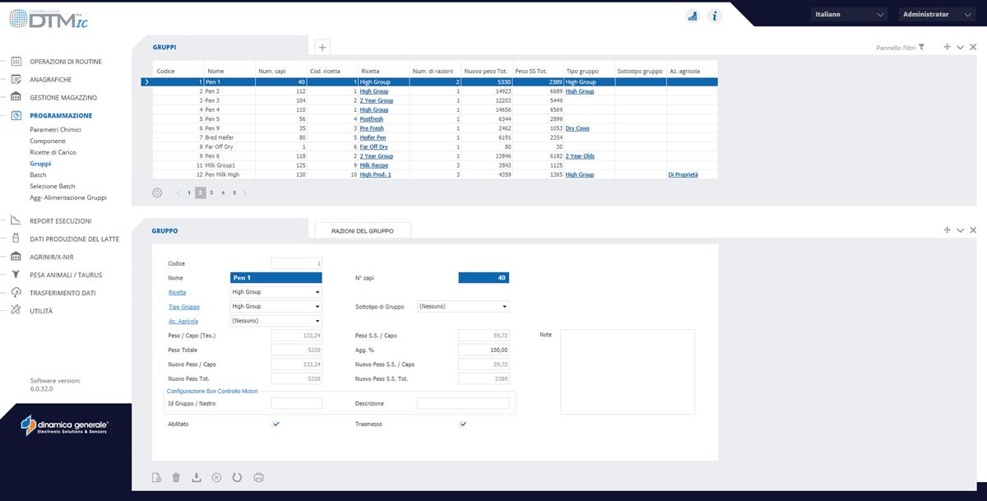Open Utilità sidebar section

41,311
